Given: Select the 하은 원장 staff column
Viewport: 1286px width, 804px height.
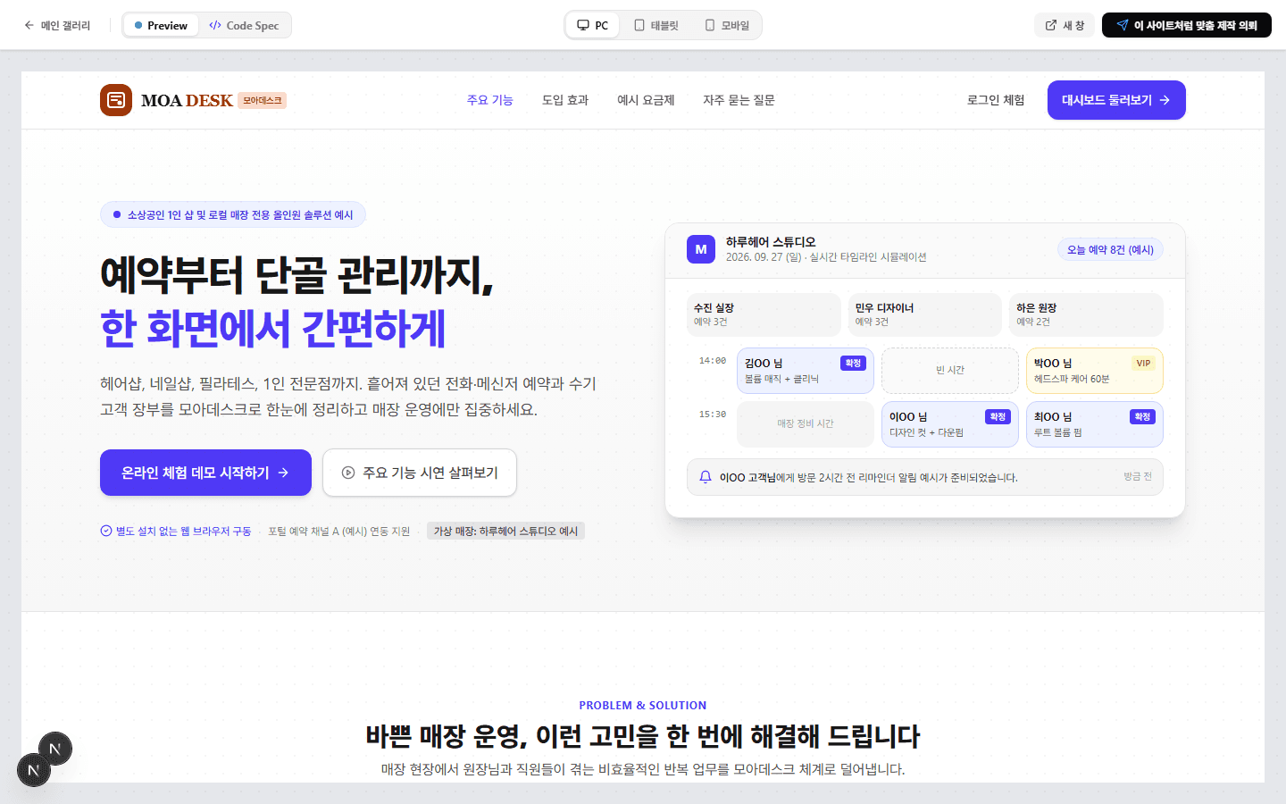Looking at the screenshot, I should point(1086,314).
